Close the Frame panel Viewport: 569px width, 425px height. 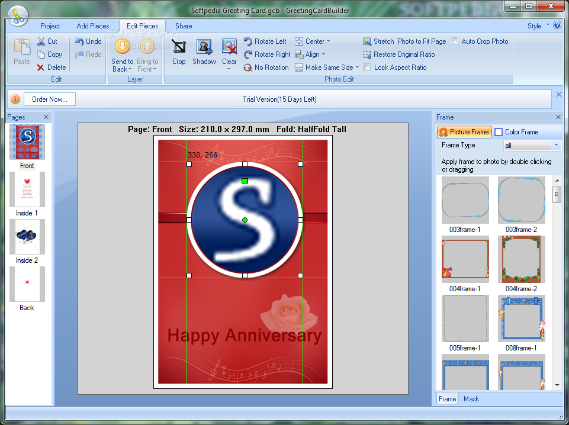(x=558, y=117)
